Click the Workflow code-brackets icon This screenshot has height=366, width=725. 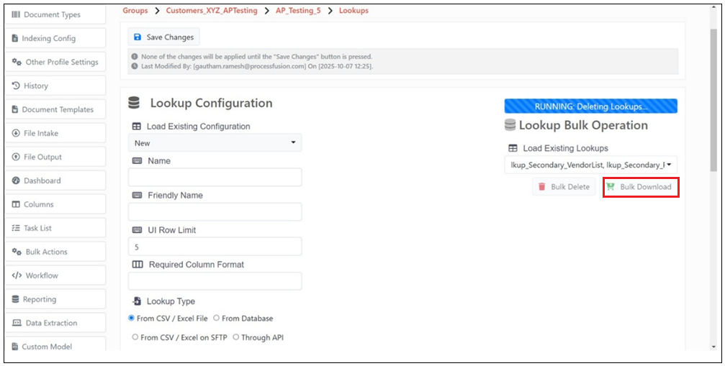pos(17,275)
